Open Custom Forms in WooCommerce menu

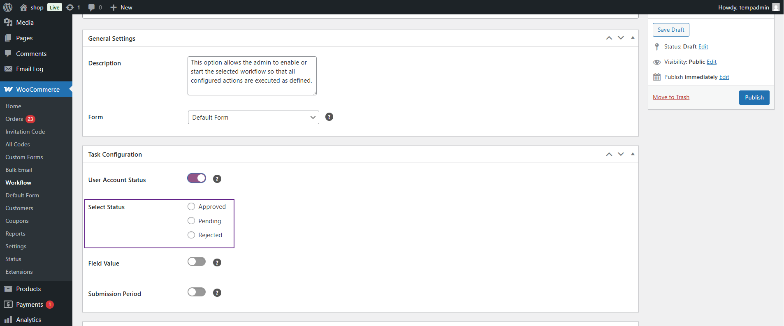point(24,157)
